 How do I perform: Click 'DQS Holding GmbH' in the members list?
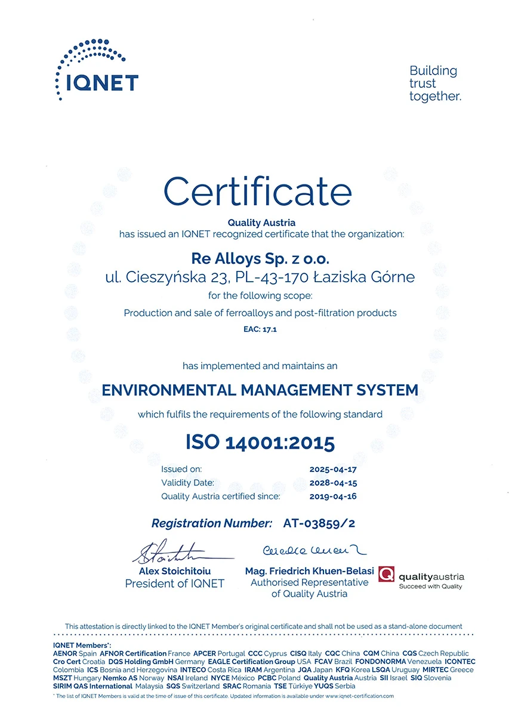(141, 662)
